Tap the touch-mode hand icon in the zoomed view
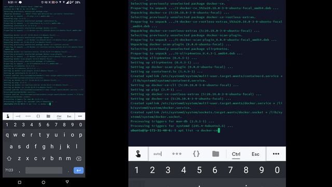332x187 pixels. point(138,154)
